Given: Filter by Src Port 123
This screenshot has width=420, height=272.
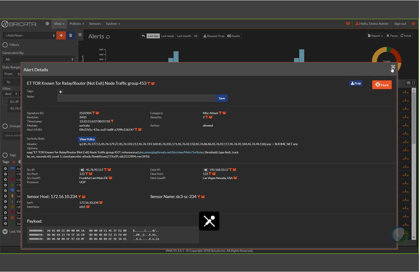Looking at the screenshot, I should coord(86,174).
